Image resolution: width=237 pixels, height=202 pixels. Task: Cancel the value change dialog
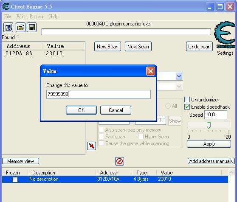click(x=116, y=110)
